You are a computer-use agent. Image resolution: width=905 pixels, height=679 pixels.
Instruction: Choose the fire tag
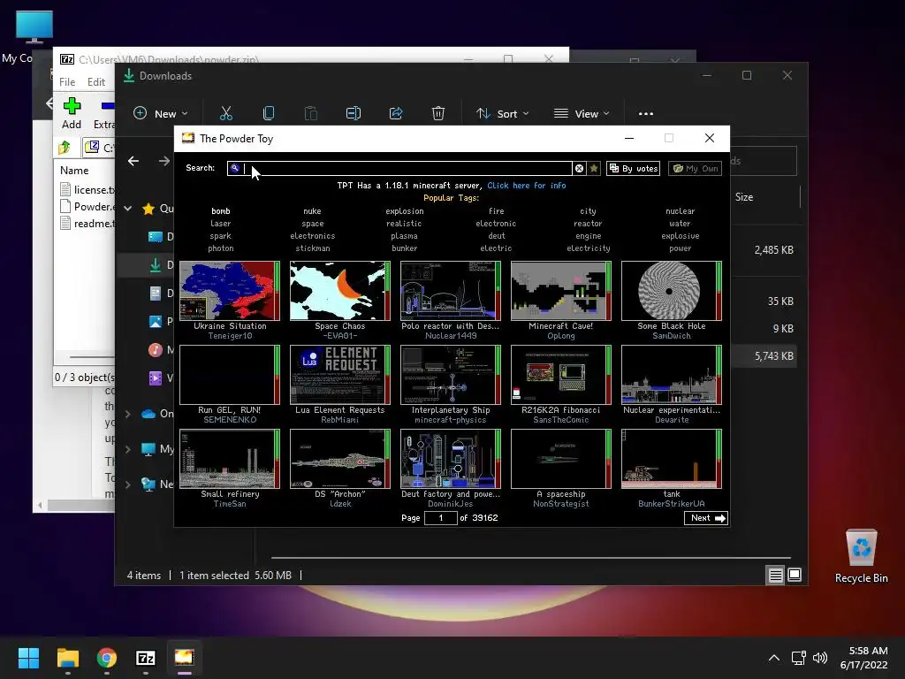pos(497,211)
